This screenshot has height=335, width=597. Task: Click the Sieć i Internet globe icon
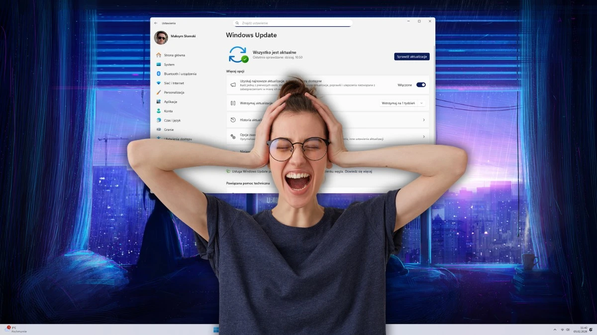tap(159, 83)
